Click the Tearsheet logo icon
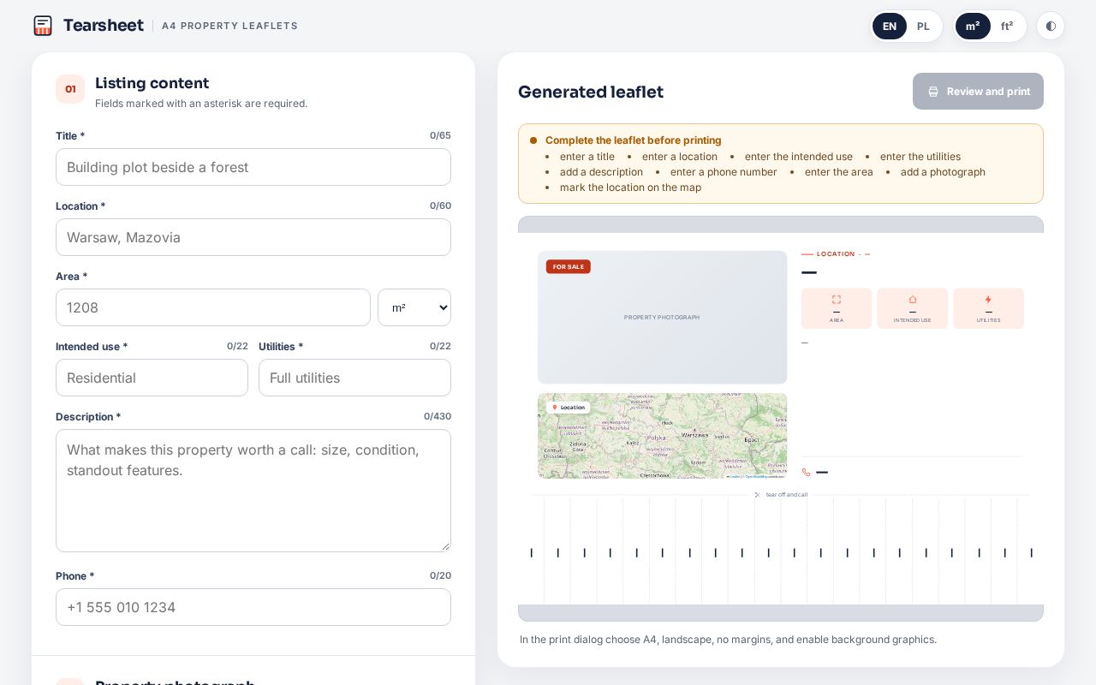 pos(43,26)
